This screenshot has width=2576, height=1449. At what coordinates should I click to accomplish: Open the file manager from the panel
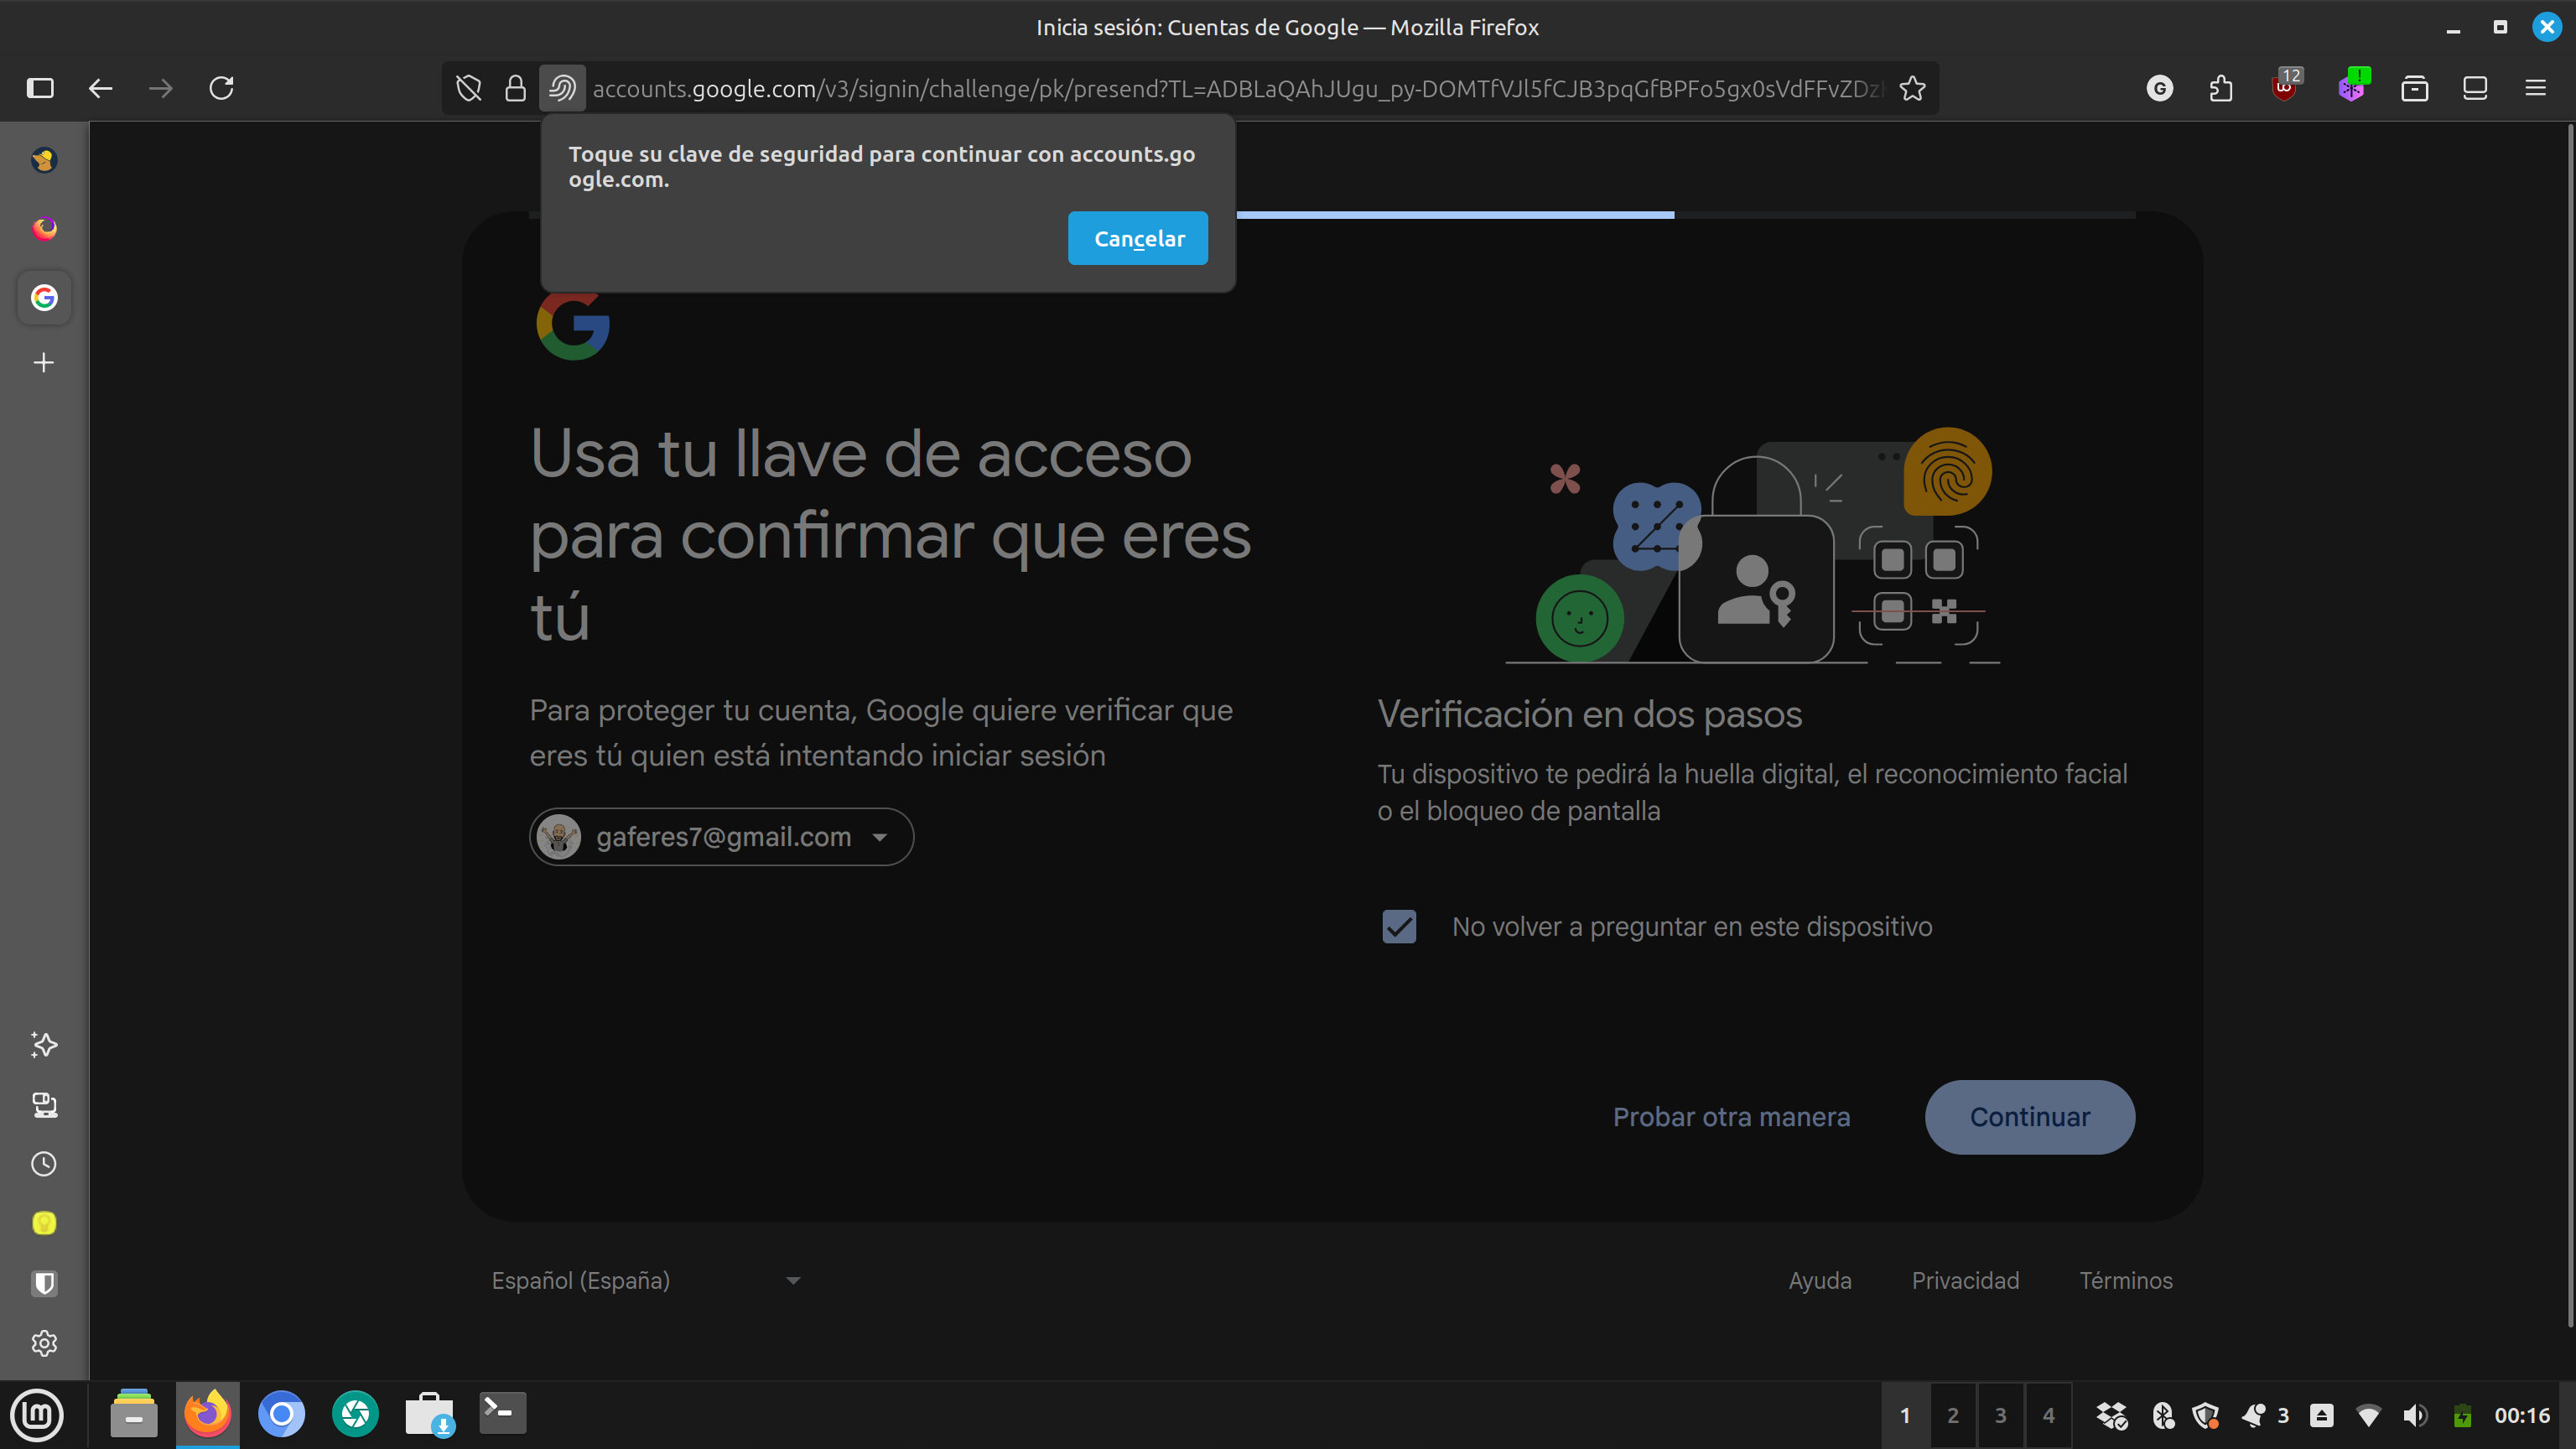point(134,1414)
